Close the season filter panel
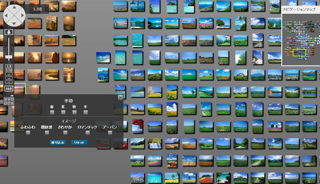This screenshot has width=320, height=184. (120, 97)
